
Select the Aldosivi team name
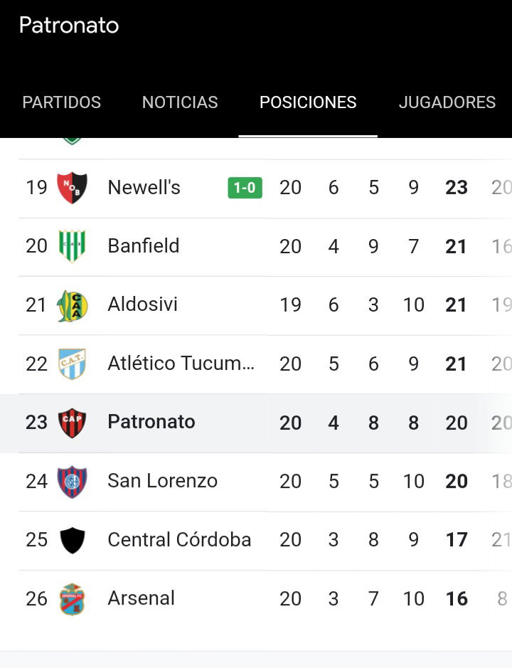click(143, 304)
